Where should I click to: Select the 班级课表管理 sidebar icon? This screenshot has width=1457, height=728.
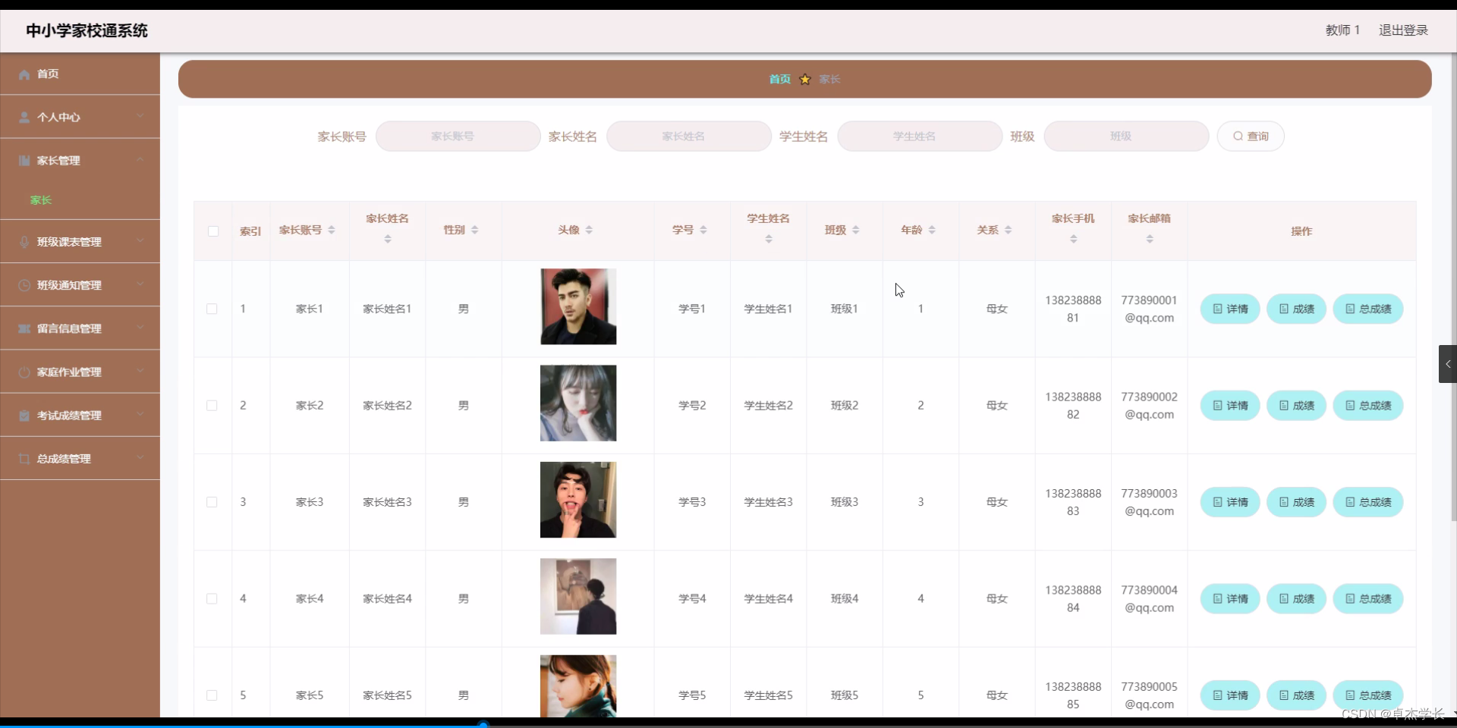24,241
